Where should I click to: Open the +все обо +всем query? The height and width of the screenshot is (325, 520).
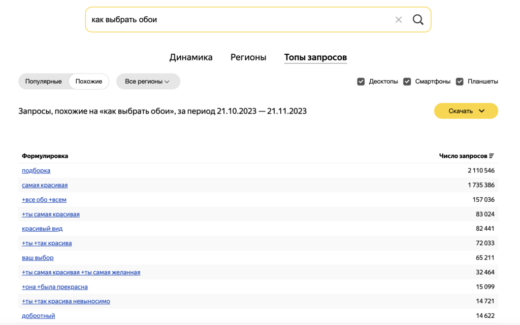(44, 200)
